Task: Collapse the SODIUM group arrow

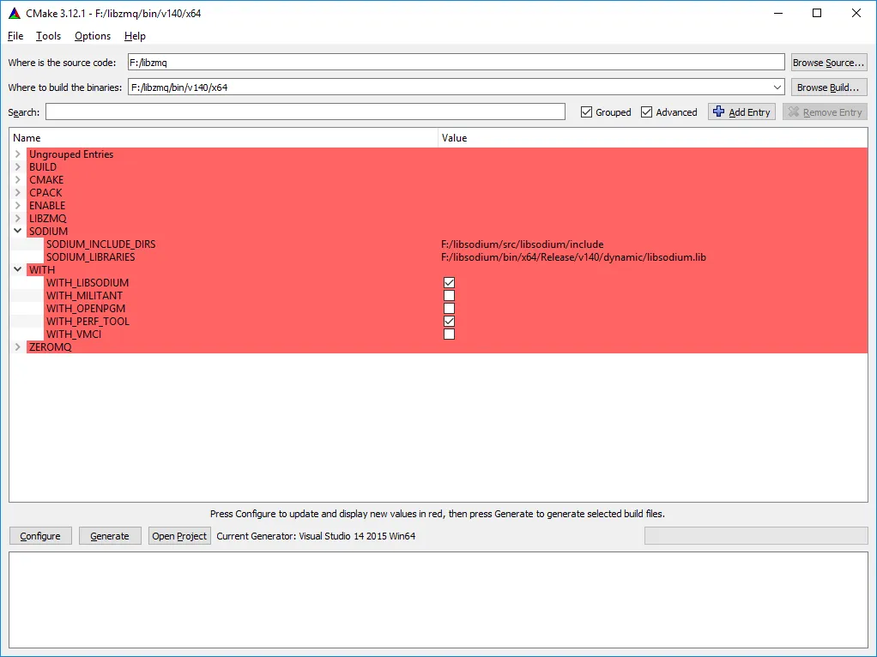Action: coord(17,231)
